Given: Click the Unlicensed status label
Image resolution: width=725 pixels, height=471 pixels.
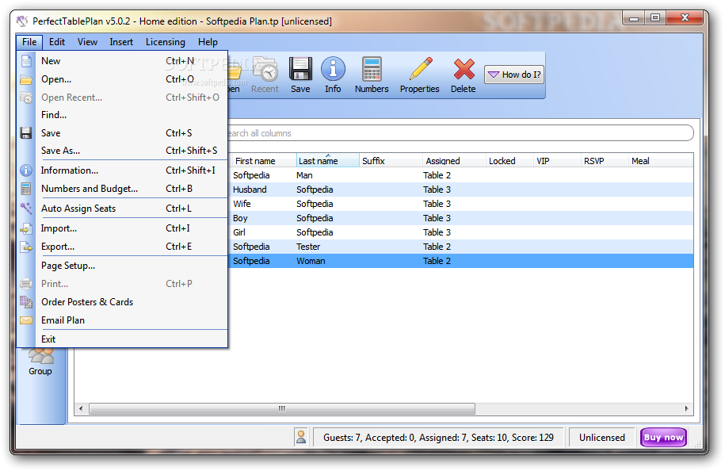Looking at the screenshot, I should click(x=602, y=438).
